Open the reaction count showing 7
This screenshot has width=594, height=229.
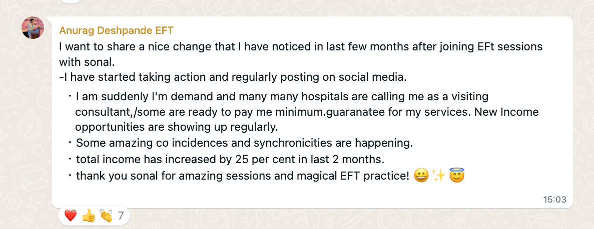pyautogui.click(x=121, y=216)
